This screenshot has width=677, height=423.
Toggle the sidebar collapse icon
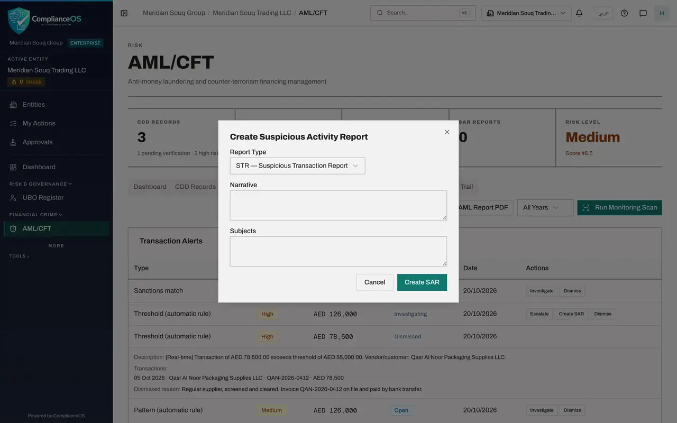click(124, 13)
